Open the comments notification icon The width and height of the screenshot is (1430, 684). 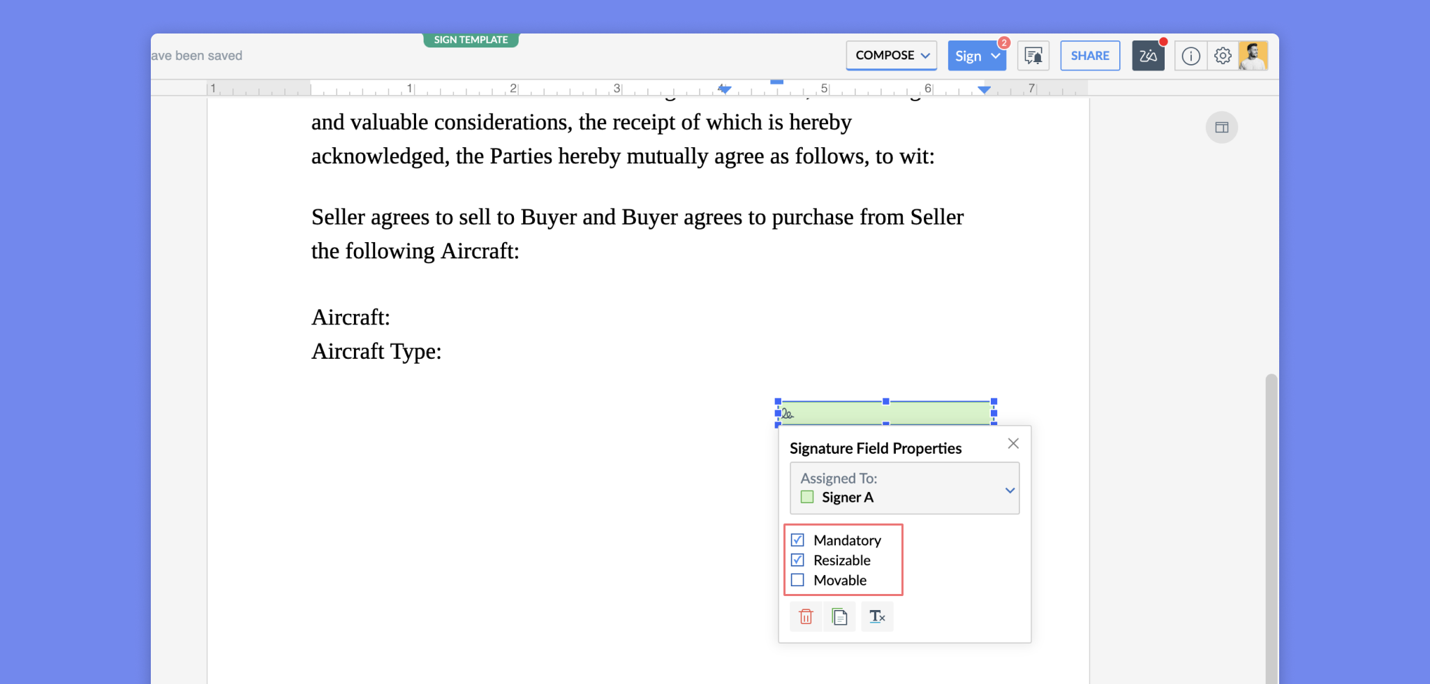click(1033, 56)
